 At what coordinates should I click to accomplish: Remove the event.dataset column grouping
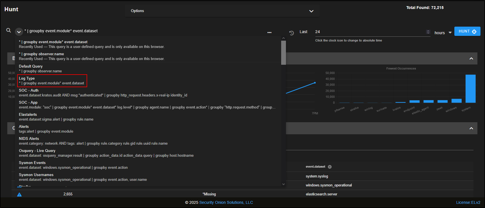tap(330, 167)
